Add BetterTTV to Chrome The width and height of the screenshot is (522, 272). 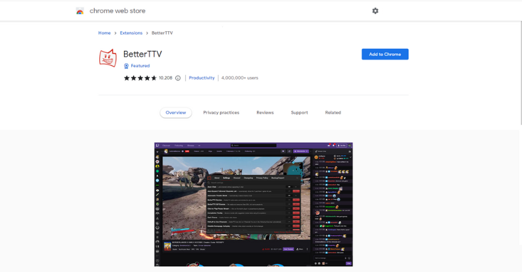click(x=385, y=54)
